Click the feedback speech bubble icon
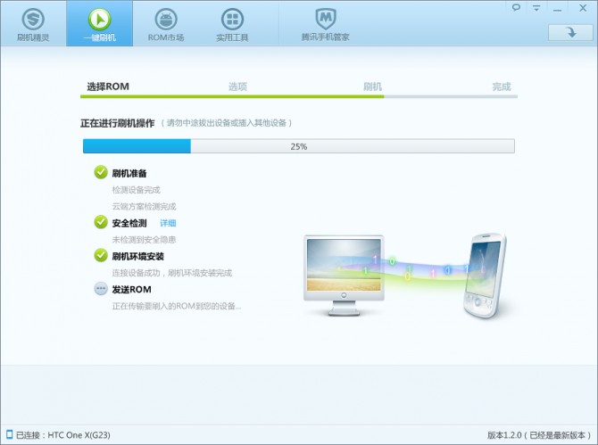 point(516,8)
